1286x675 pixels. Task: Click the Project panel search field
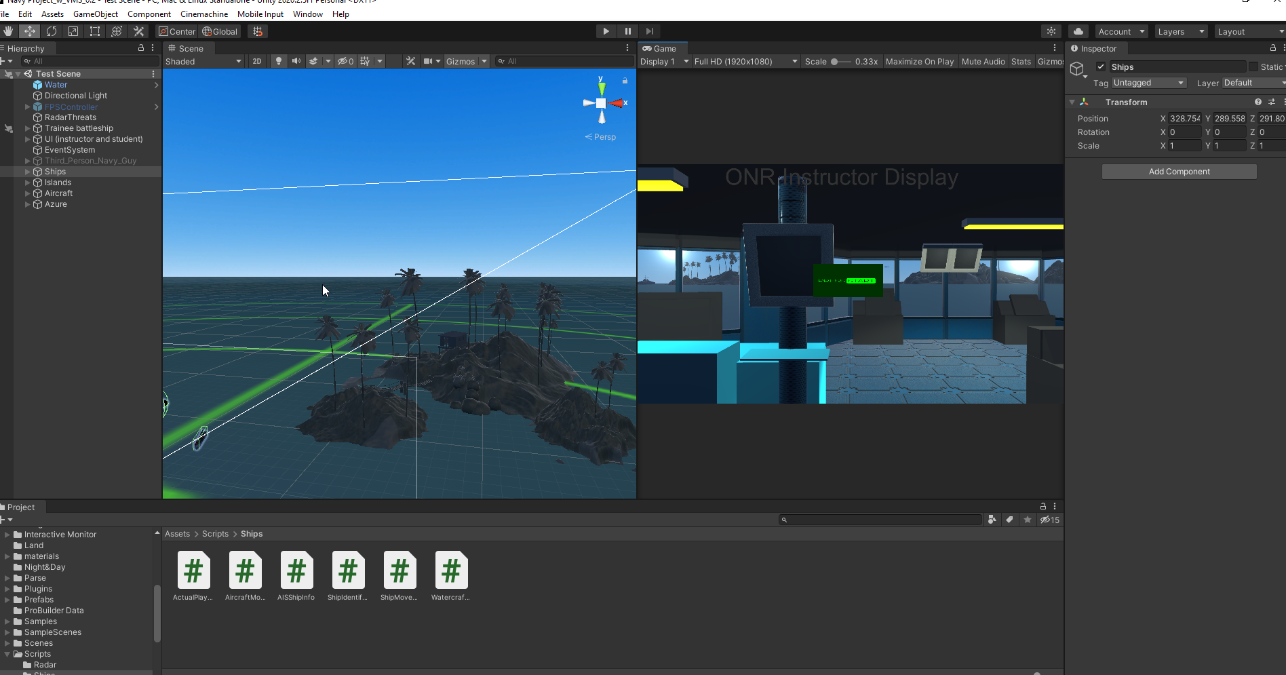tap(882, 520)
